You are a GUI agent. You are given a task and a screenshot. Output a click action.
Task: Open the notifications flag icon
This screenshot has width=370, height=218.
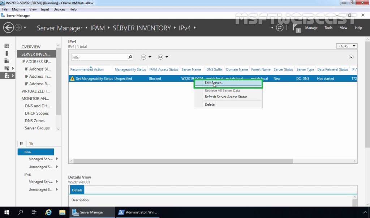296,28
